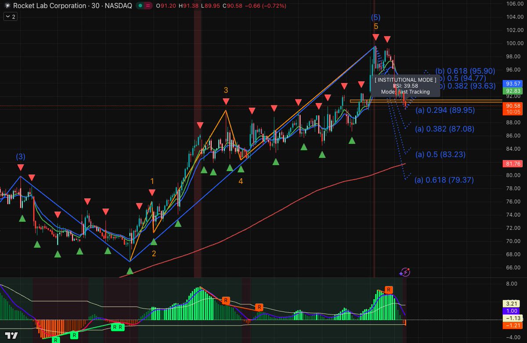The width and height of the screenshot is (527, 343).
Task: Click the red down triangle above wave 1
Action: click(x=152, y=192)
